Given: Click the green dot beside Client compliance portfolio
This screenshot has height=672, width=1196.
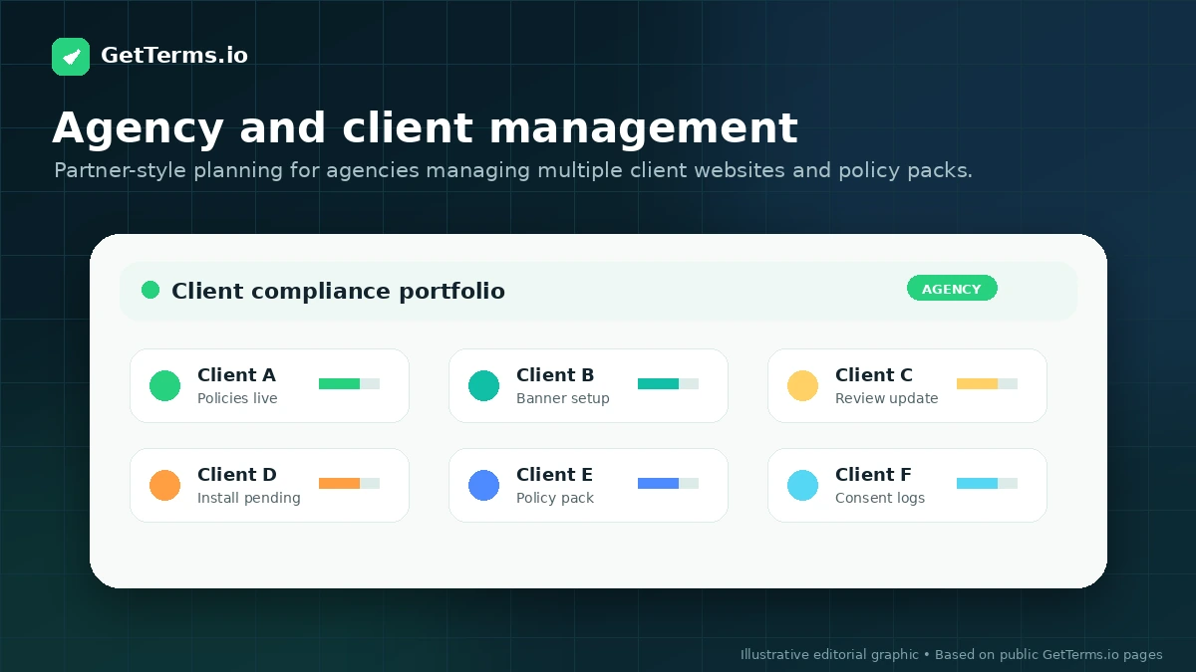Looking at the screenshot, I should click(x=150, y=290).
